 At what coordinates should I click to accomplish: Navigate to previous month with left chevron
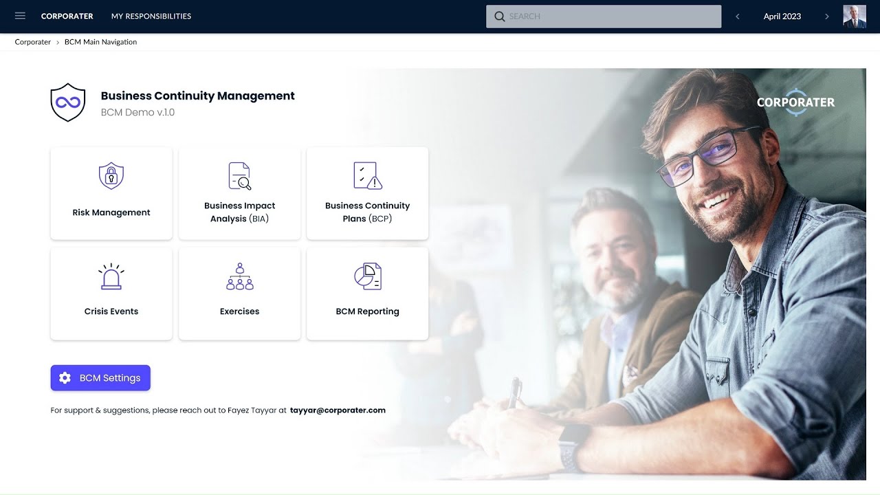[x=737, y=16]
